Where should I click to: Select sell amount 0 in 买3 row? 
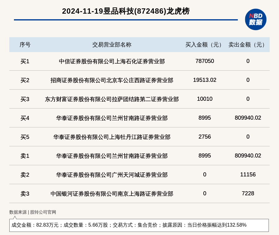click(x=248, y=99)
